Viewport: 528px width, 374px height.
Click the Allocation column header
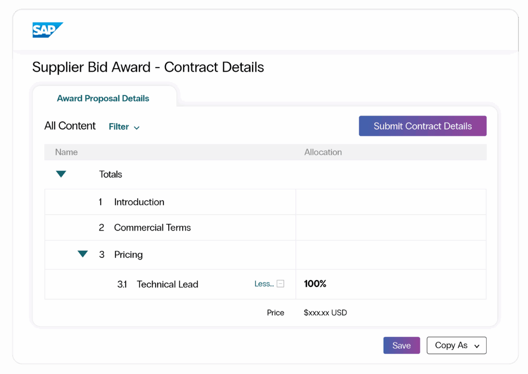click(x=323, y=152)
